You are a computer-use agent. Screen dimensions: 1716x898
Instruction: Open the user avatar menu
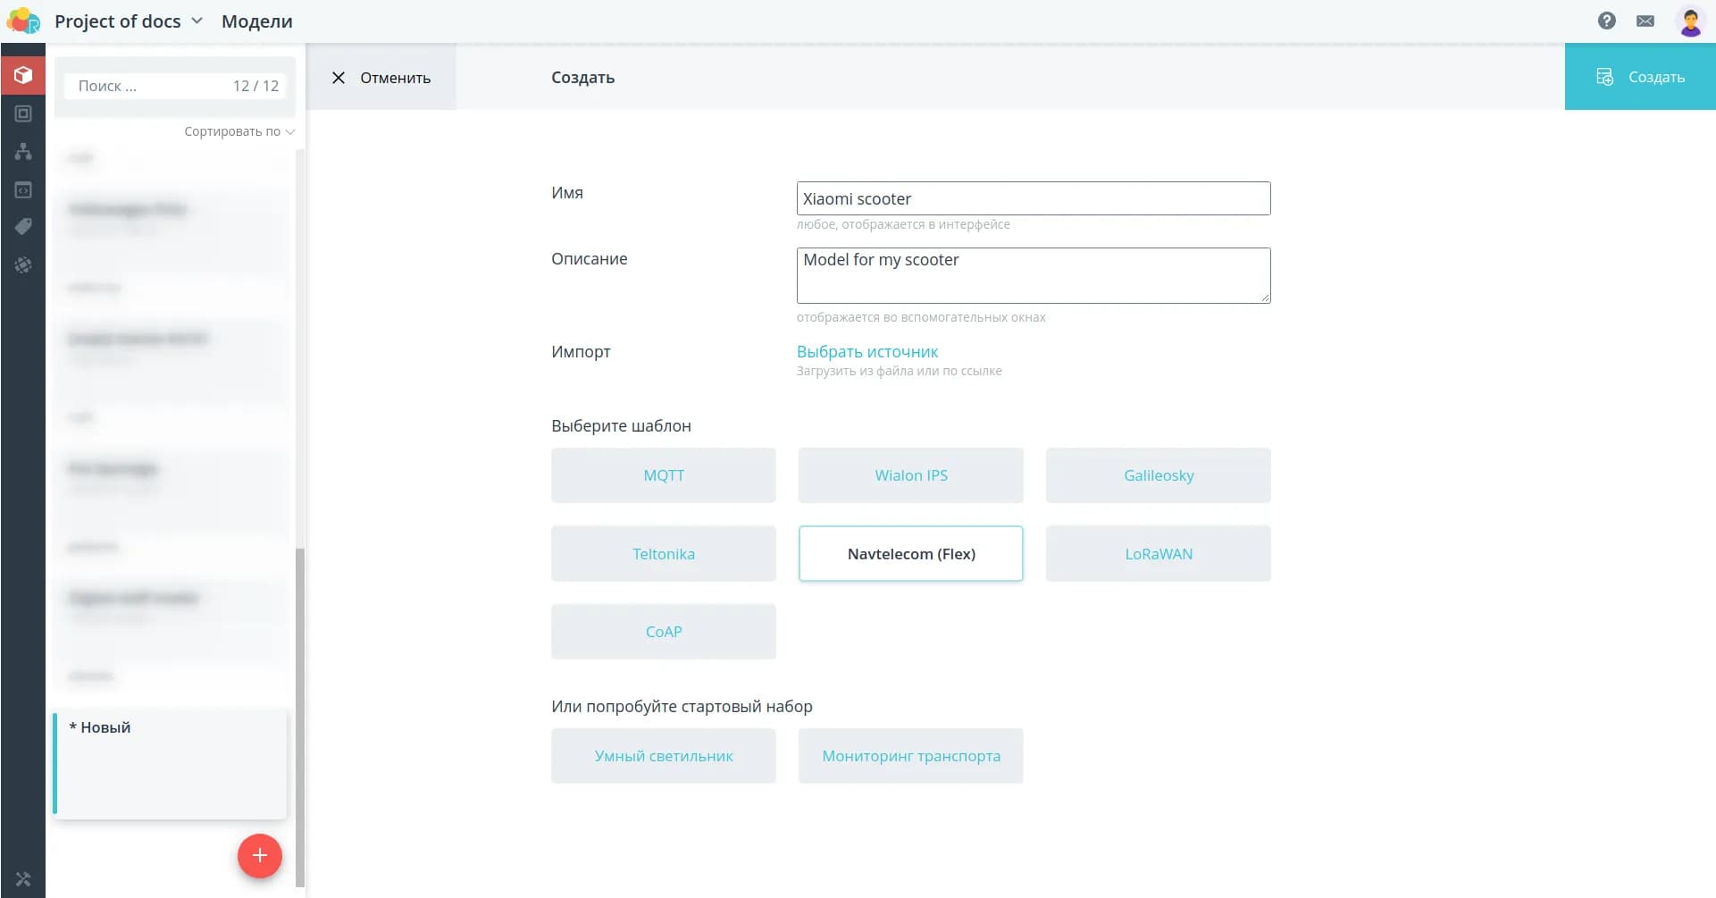point(1690,21)
